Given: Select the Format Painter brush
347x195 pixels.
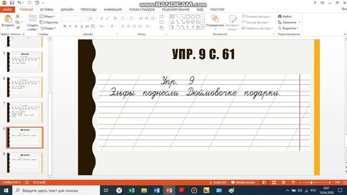Looking at the screenshot, I should coord(17,28).
